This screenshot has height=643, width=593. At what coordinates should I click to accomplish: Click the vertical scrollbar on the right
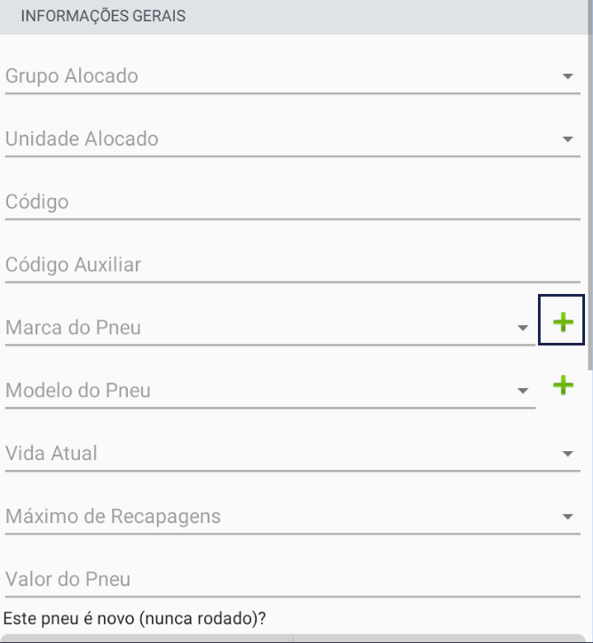(x=590, y=185)
